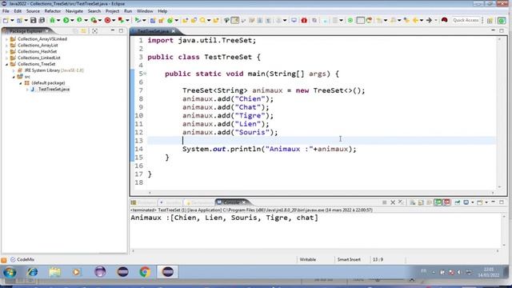Click the Debug bug icon
The width and height of the screenshot is (512, 288).
[x=52, y=20]
